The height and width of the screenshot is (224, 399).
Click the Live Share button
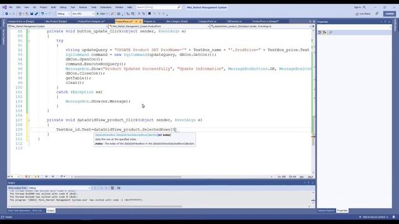363,14
